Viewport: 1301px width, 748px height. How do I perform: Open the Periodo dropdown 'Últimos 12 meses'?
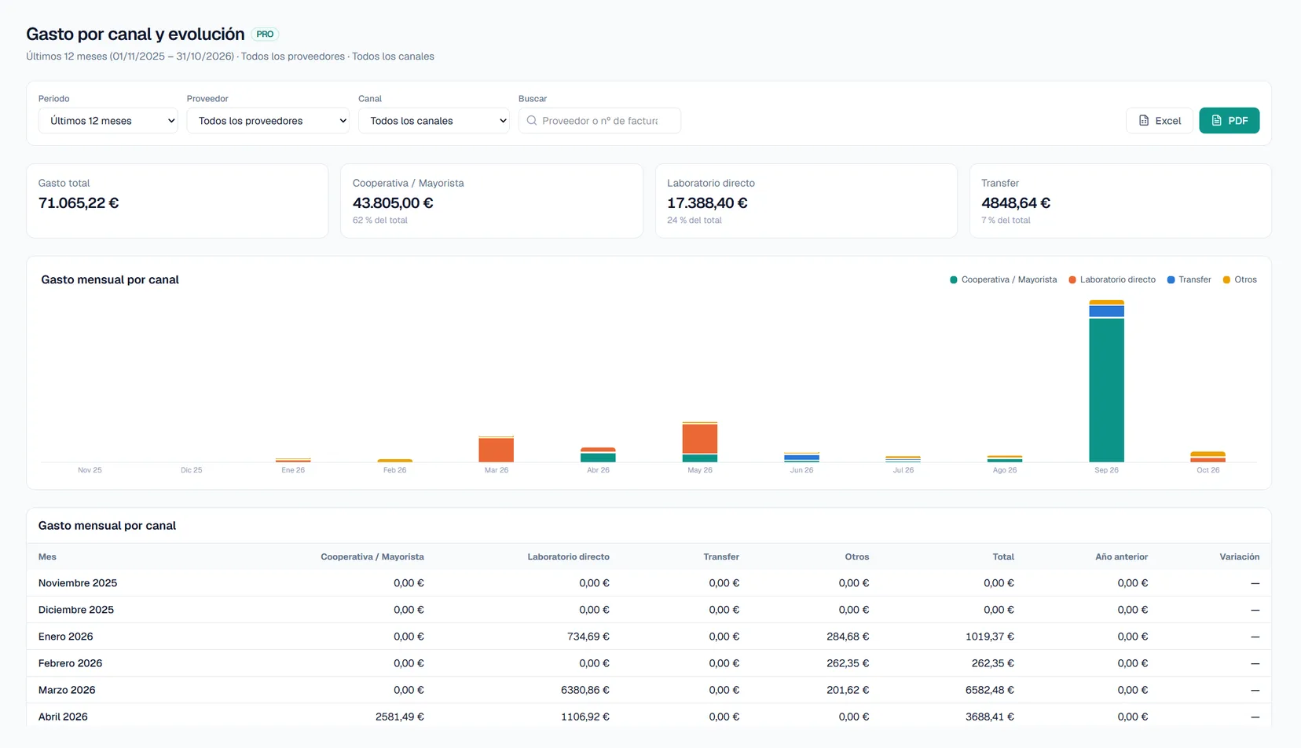[x=108, y=121]
